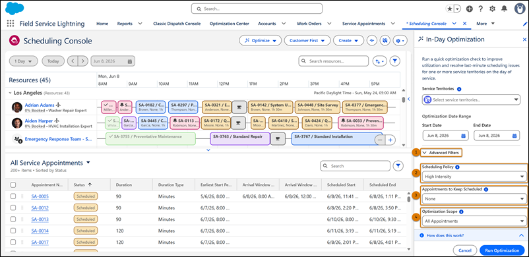Screen dimensions: 529x257
Task: Open the Create dropdown button
Action: (348, 40)
